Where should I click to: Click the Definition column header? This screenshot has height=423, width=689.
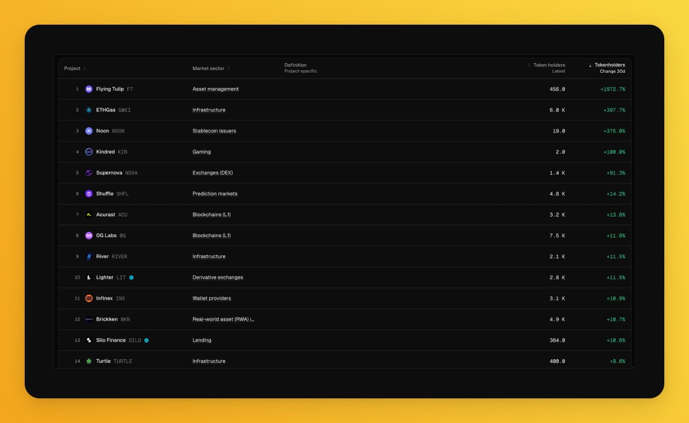coord(300,68)
